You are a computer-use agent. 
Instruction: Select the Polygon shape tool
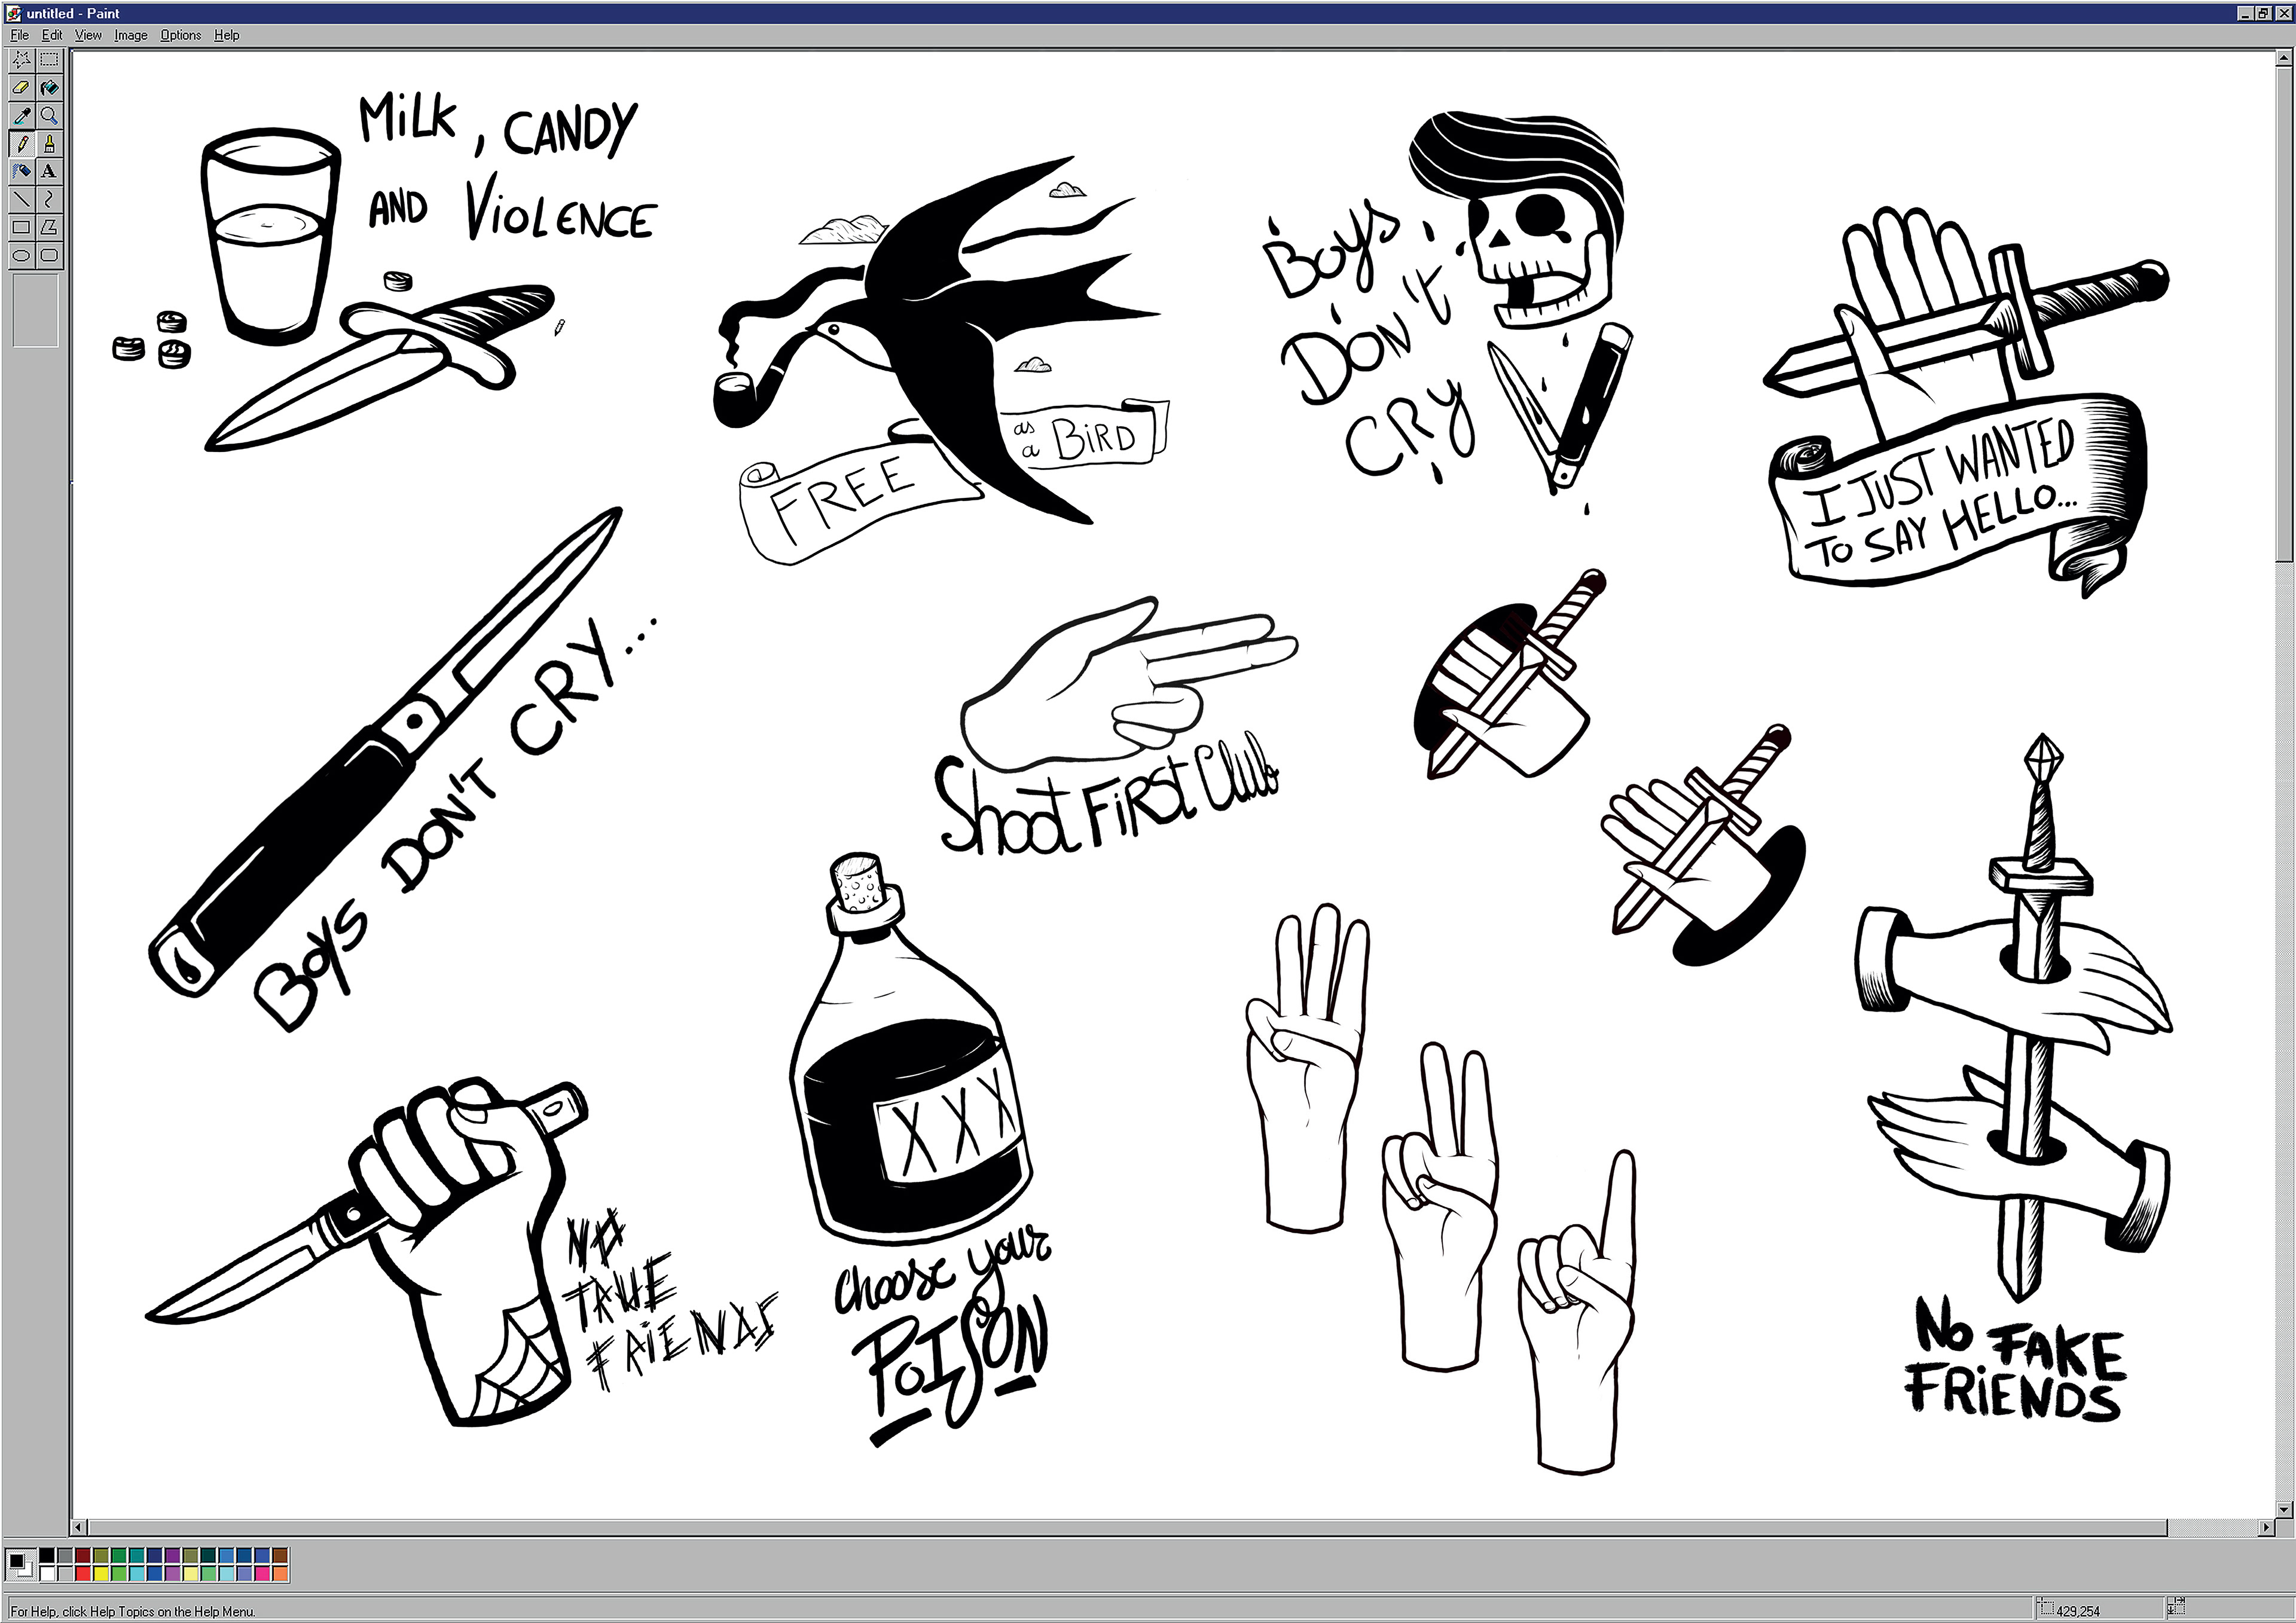48,227
